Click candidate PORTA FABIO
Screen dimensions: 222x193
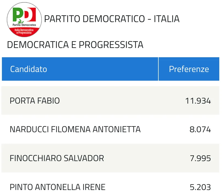coord(35,101)
